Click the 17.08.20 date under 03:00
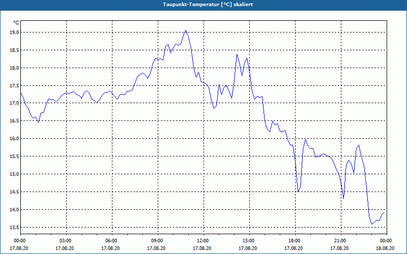407x254 pixels. (65, 248)
